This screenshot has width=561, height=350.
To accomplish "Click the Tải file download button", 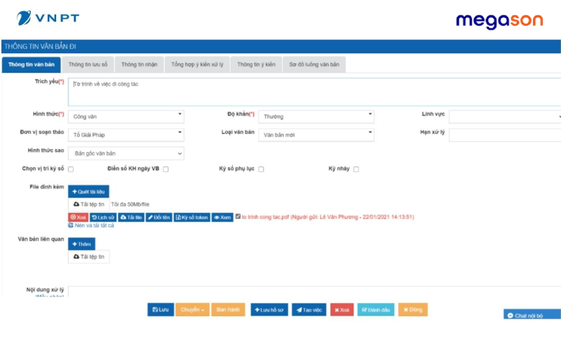I will tap(131, 217).
